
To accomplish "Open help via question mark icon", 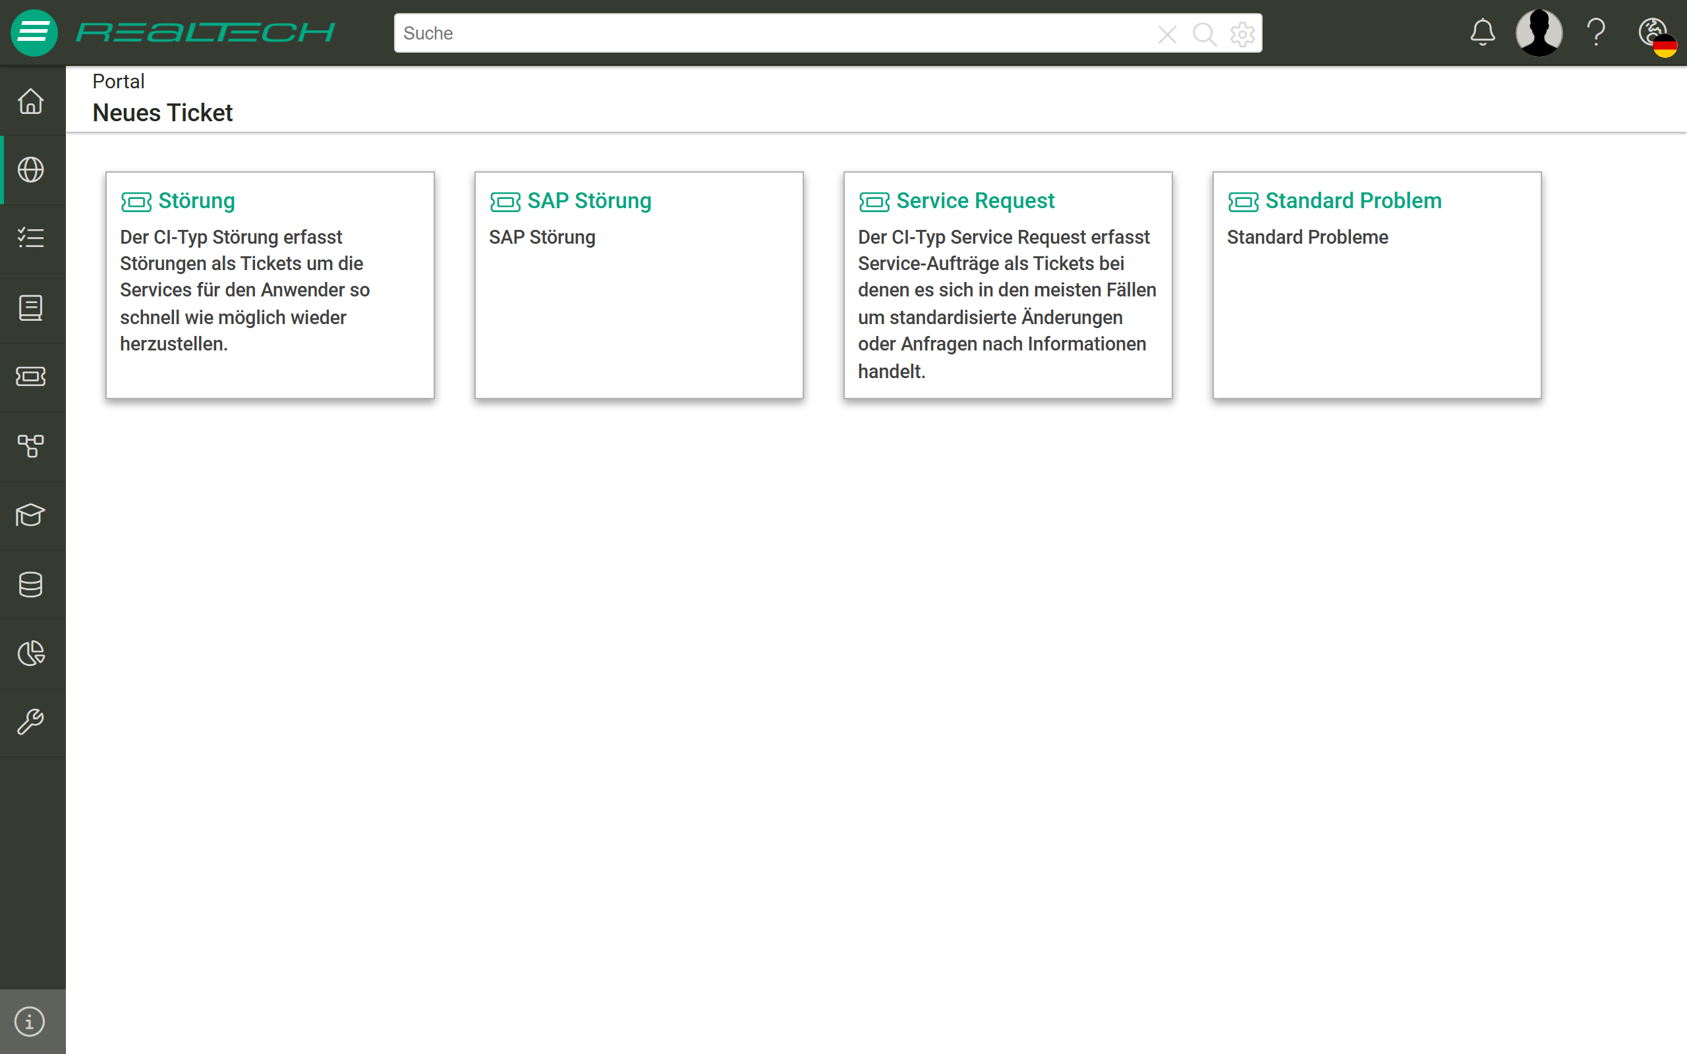I will pyautogui.click(x=1595, y=33).
